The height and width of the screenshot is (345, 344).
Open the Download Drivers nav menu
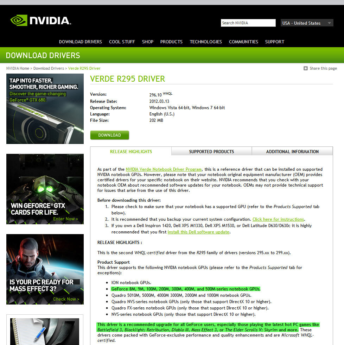pyautogui.click(x=81, y=42)
